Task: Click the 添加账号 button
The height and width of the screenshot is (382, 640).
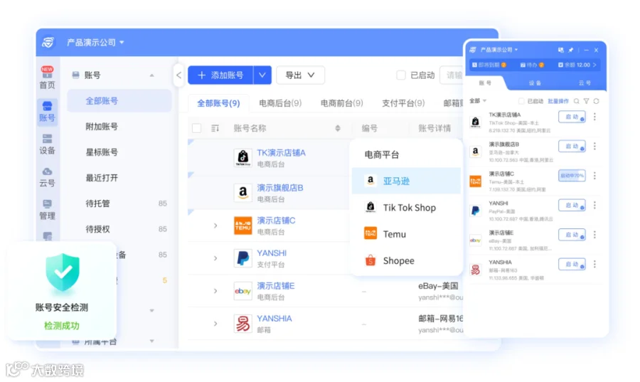Action: coord(220,75)
